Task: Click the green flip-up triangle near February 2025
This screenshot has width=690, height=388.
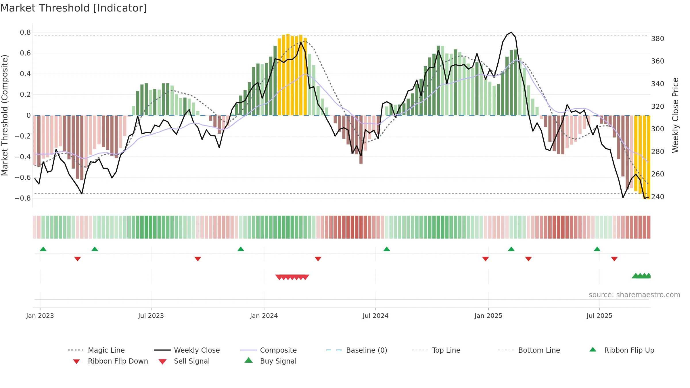Action: [511, 249]
